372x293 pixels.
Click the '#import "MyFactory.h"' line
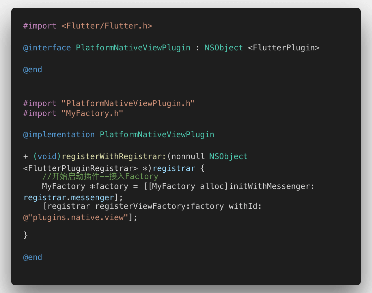[73, 113]
